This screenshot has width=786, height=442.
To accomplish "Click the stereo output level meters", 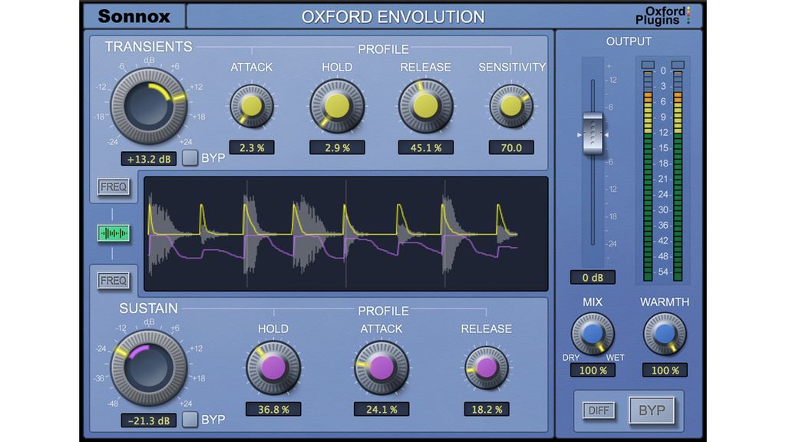I will tap(659, 169).
